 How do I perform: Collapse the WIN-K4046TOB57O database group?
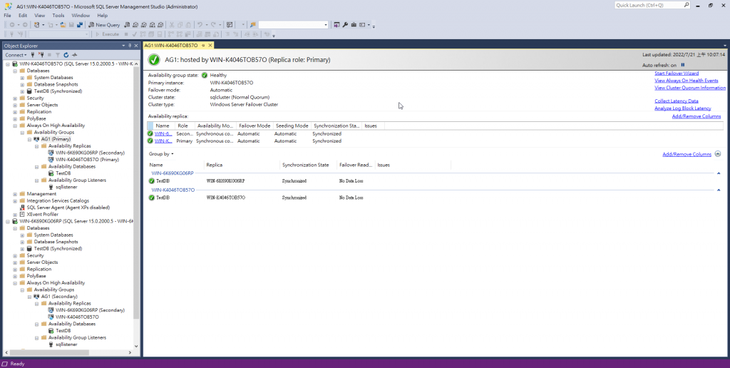(719, 190)
